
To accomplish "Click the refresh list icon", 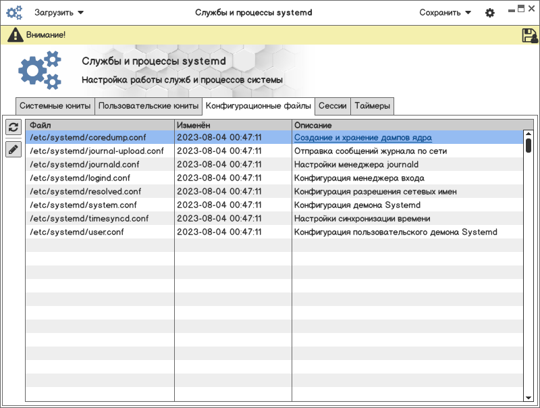I will pyautogui.click(x=13, y=128).
